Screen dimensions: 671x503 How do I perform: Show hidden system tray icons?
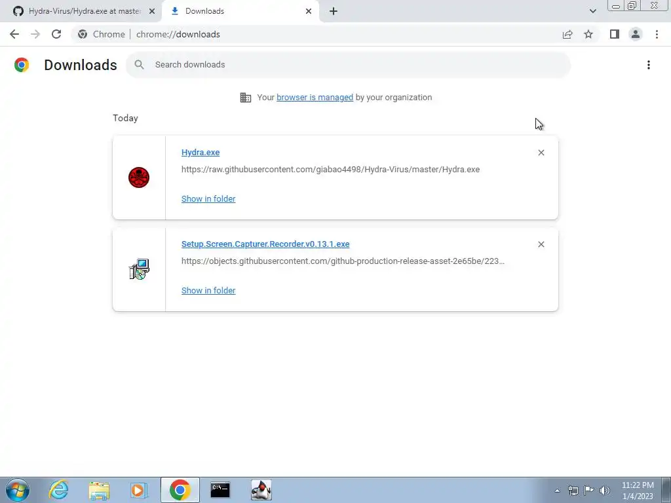tap(557, 491)
